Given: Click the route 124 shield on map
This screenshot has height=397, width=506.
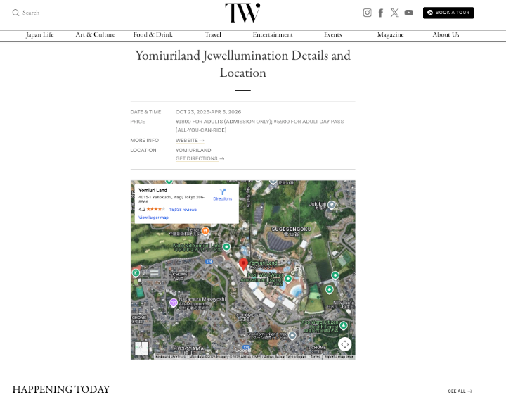Looking at the screenshot, I should pos(209,262).
